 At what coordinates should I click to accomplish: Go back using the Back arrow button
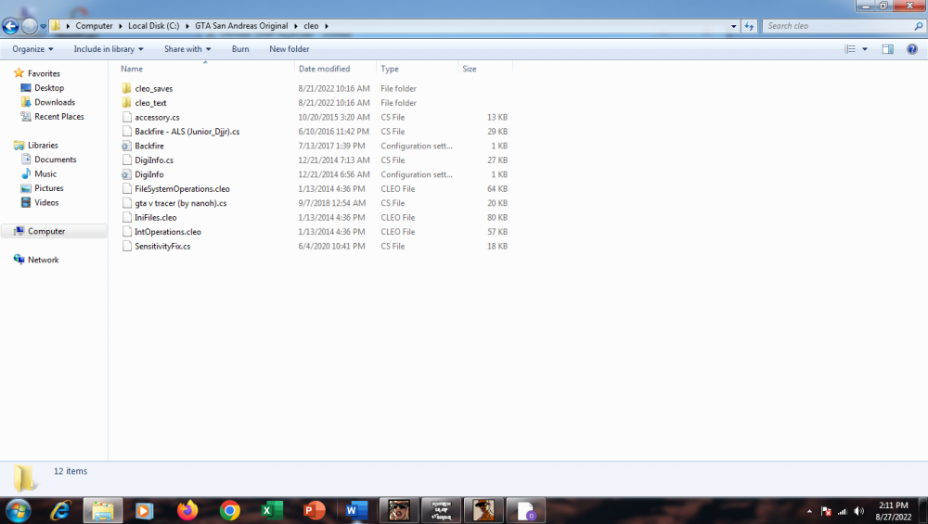pos(10,26)
